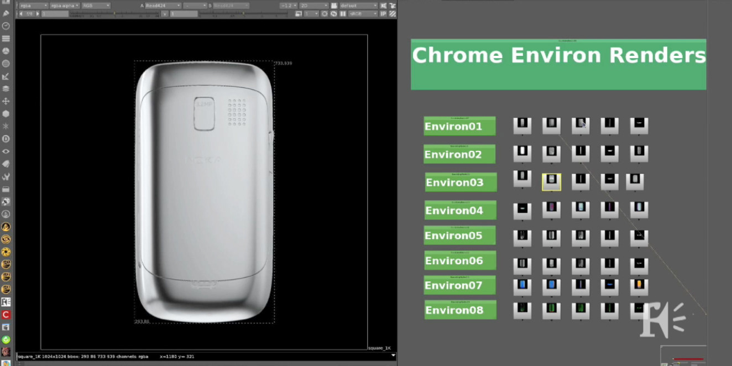Click the gamma value input field
The image size is (732, 366).
coord(184,13)
